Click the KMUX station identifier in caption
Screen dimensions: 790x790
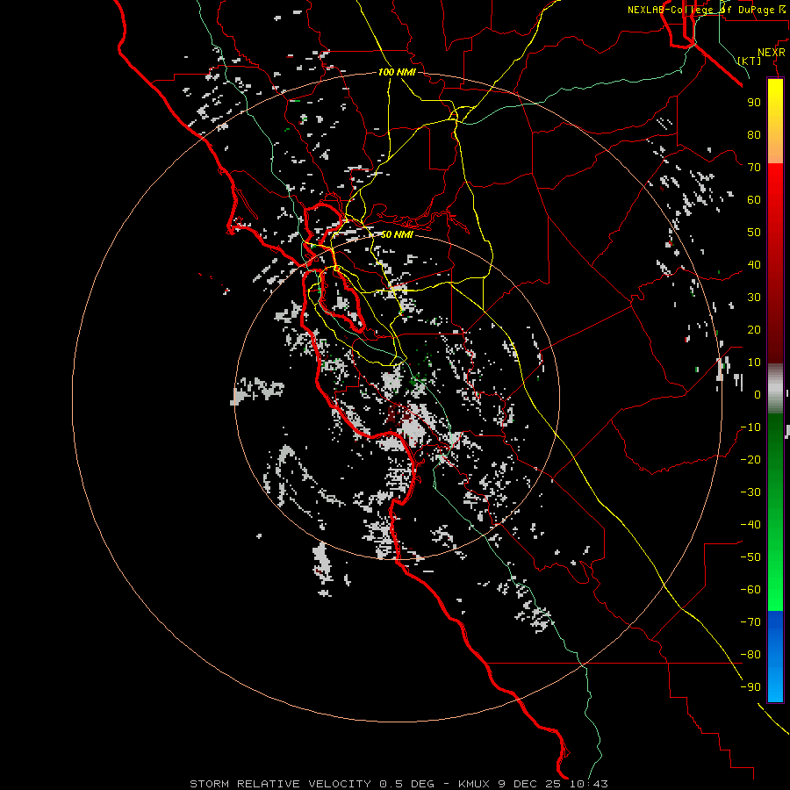click(474, 784)
